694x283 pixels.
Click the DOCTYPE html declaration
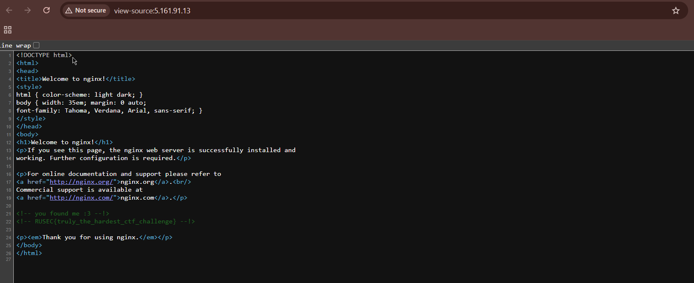point(44,55)
